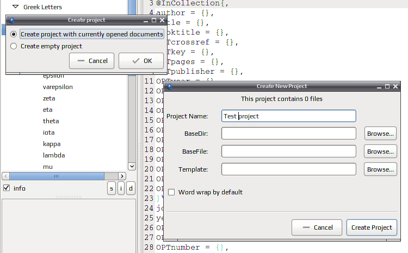Viewport: 408px width, 253px height.
Task: Click the Create Project button
Action: (x=372, y=227)
